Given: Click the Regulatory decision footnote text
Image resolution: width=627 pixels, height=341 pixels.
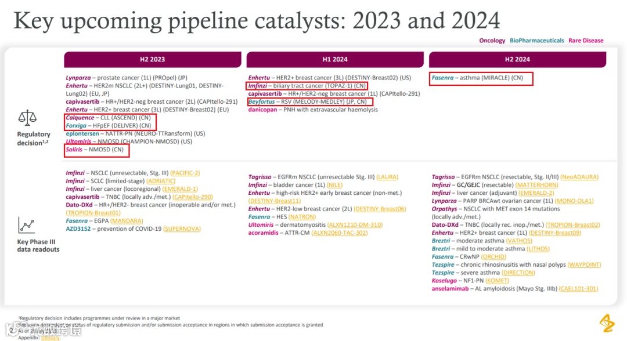Looking at the screenshot, I should coord(99,318).
